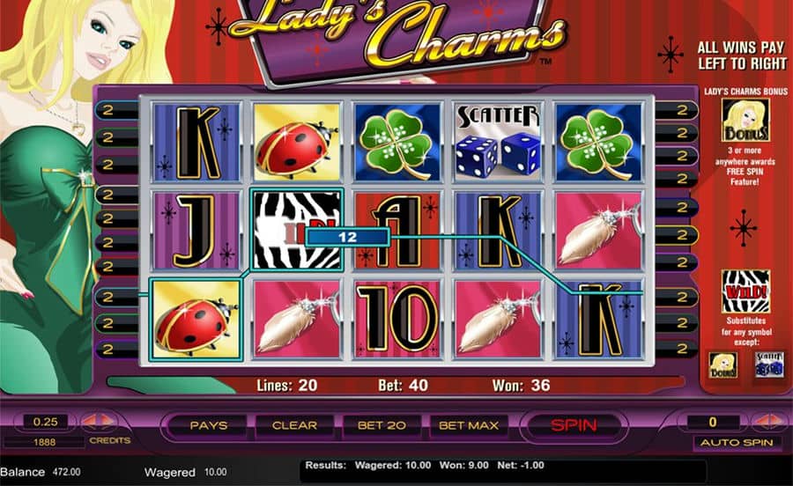
Task: Click the red SPIN button
Action: point(574,425)
